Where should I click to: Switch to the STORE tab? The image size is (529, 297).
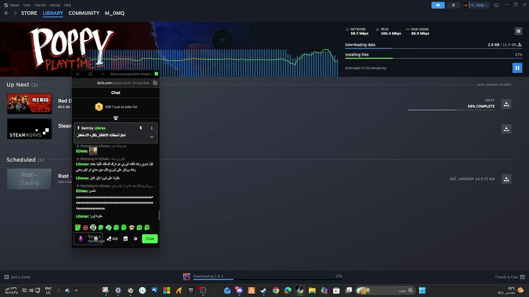point(29,13)
